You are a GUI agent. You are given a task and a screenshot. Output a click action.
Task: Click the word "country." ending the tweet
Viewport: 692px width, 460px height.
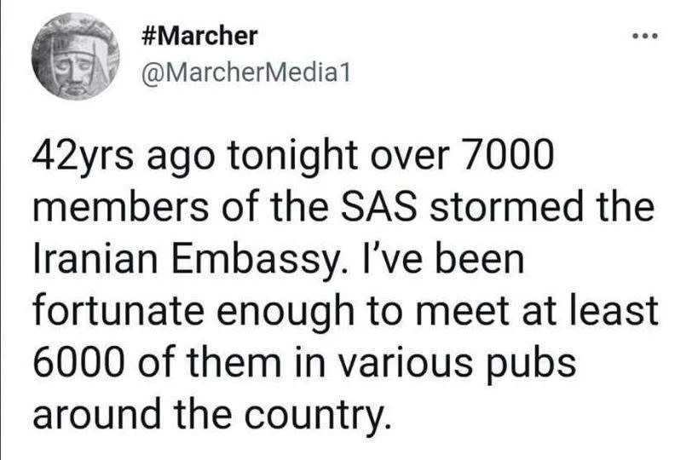click(317, 415)
